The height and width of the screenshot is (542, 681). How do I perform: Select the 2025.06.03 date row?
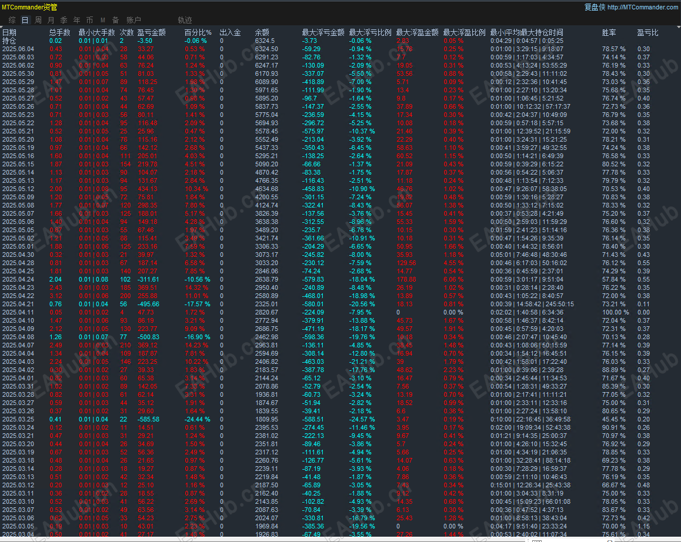[18, 58]
